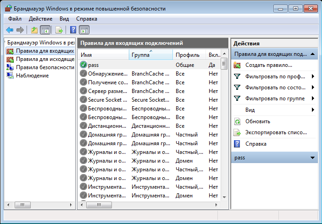Toggle the action pane toolbar icon
Image resolution: width=322 pixels, height=224 pixels.
click(x=84, y=30)
